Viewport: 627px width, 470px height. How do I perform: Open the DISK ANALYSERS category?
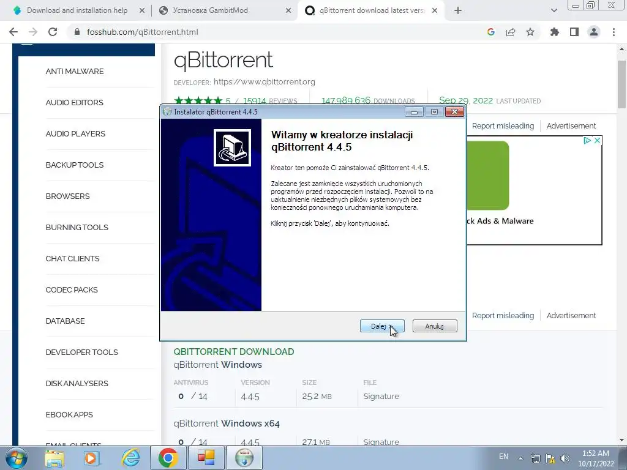point(77,383)
